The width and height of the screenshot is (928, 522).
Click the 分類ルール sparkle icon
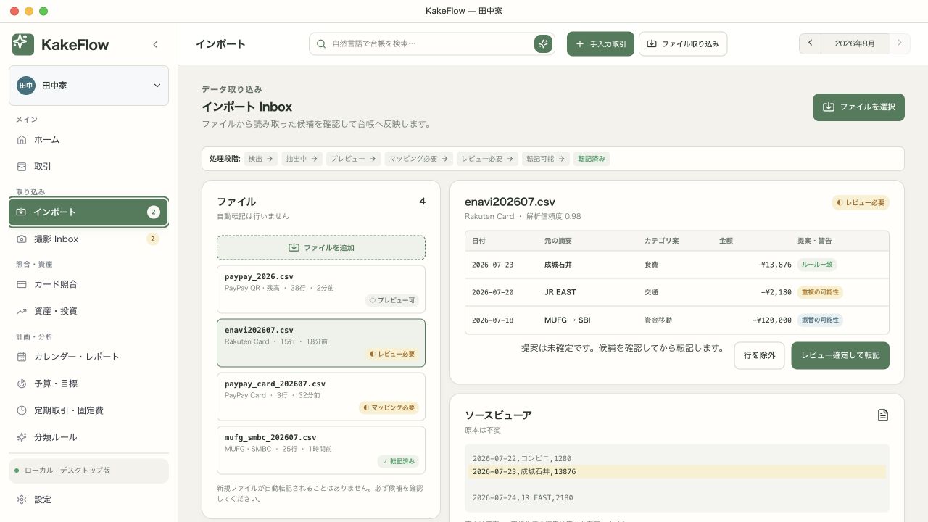point(22,437)
